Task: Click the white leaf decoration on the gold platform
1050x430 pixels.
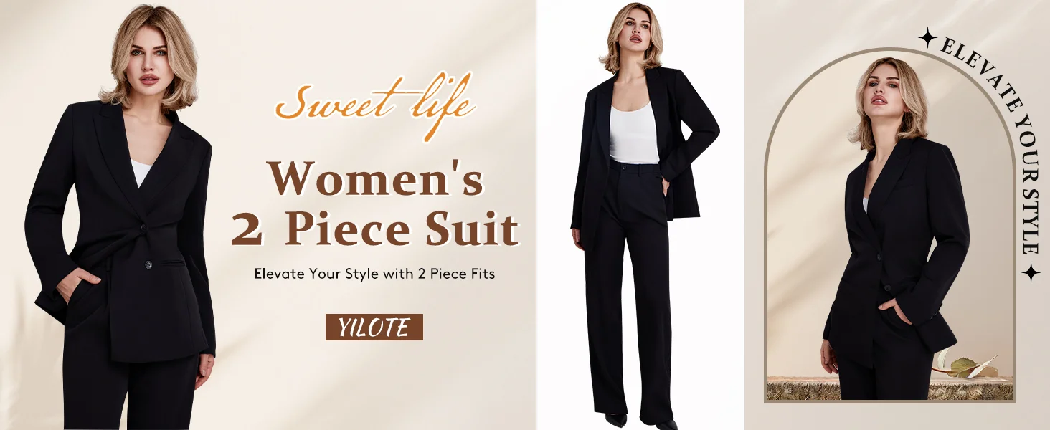Action: [x=965, y=363]
